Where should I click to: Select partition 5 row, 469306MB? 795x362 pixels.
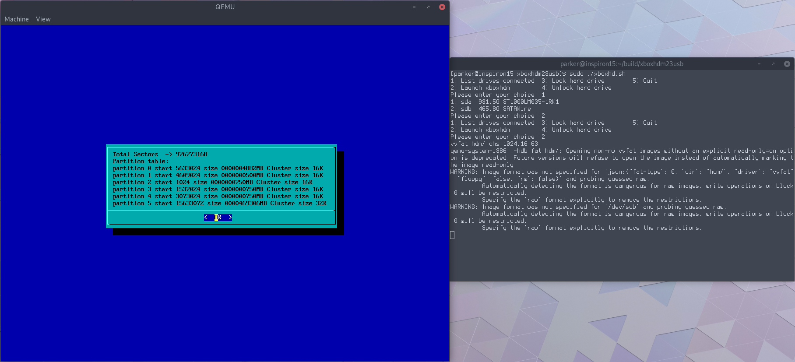pyautogui.click(x=220, y=204)
